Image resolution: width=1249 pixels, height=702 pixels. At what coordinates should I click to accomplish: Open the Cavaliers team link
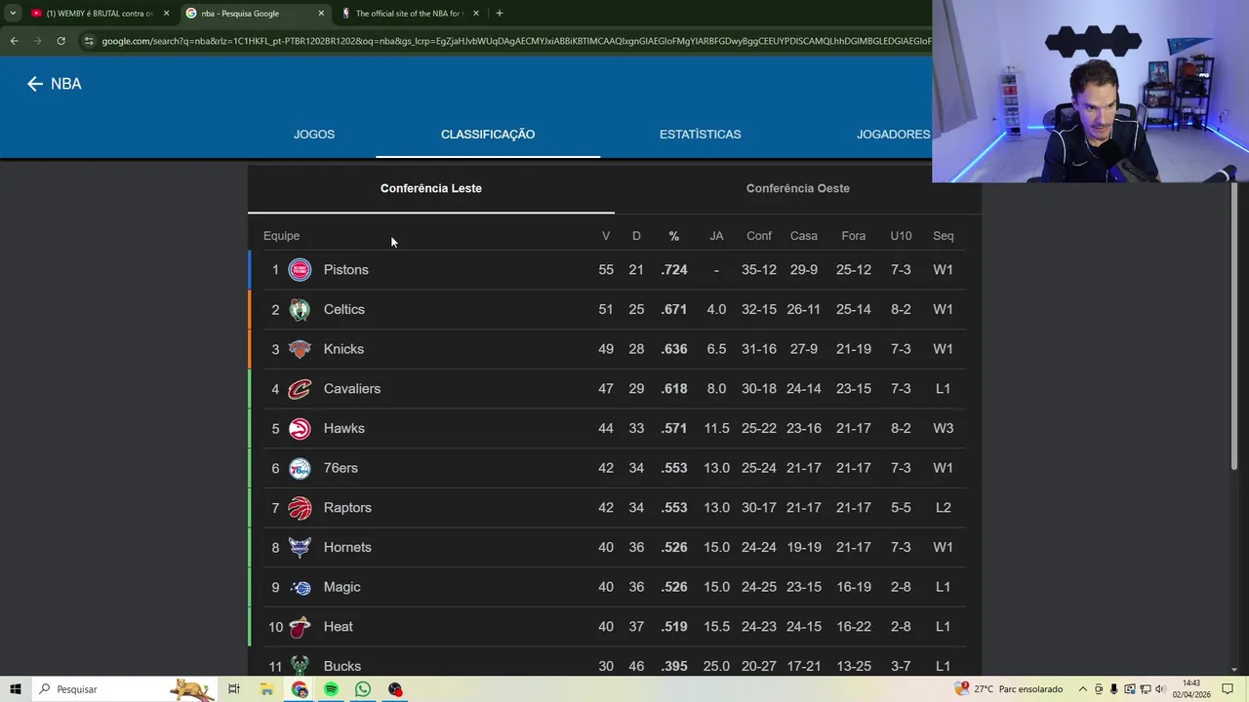coord(352,389)
